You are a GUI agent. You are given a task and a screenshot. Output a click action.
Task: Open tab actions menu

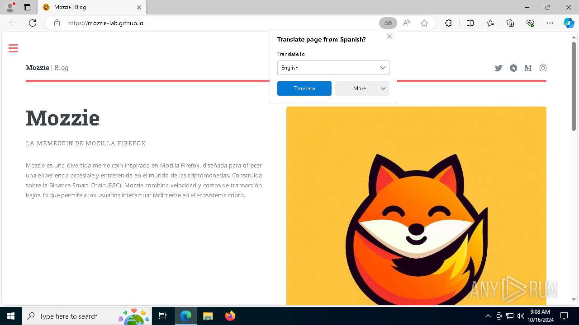(27, 7)
